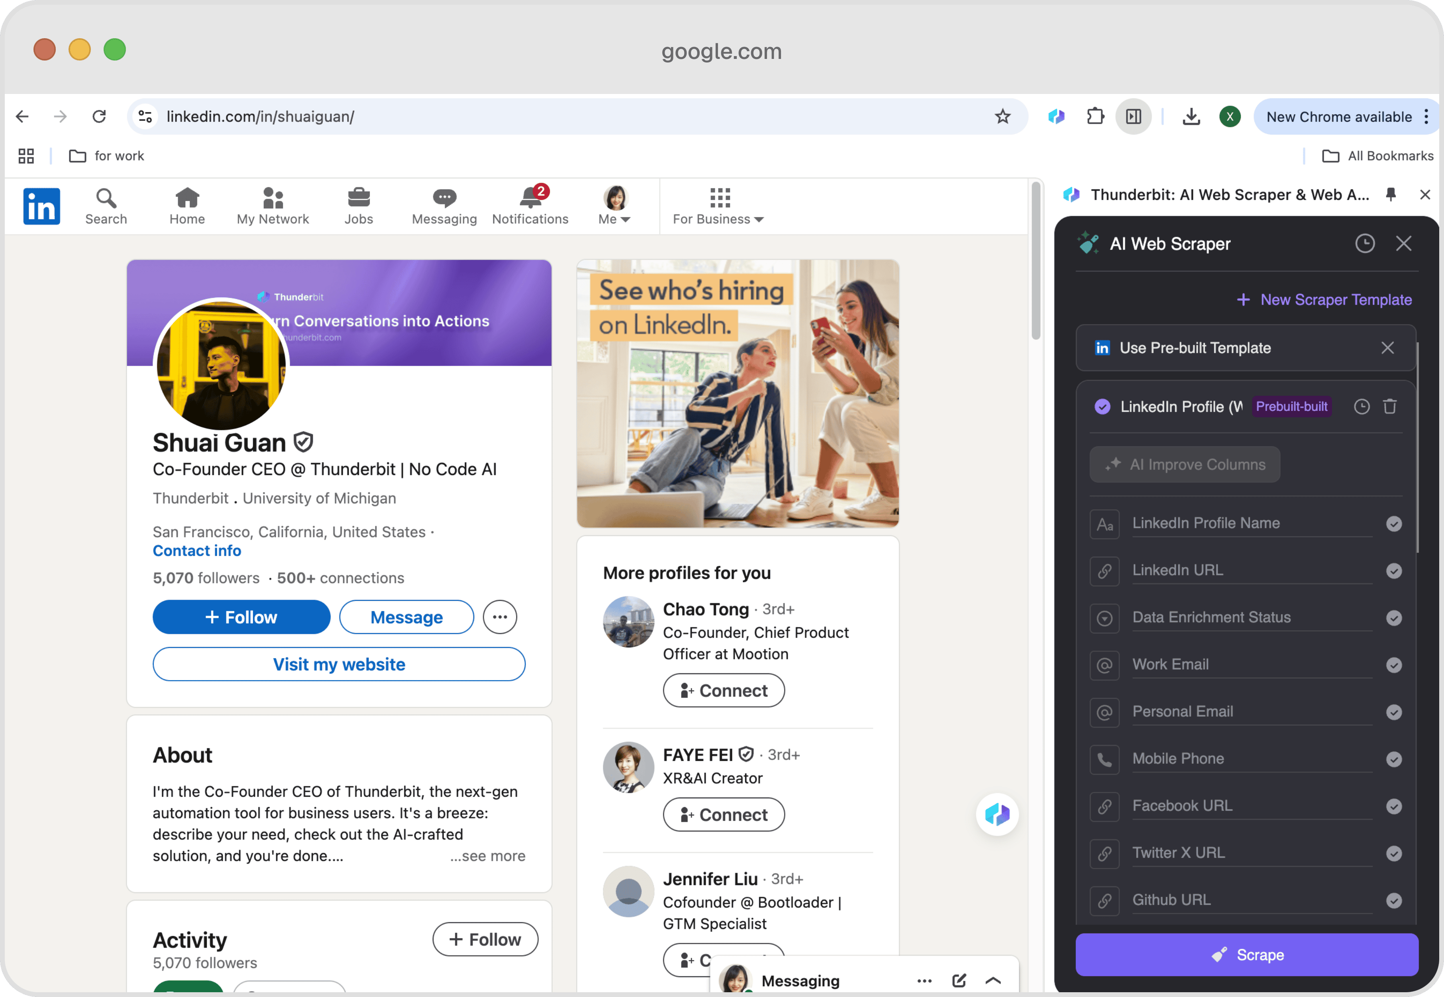Open Messaging overlay options ellipsis
Image resolution: width=1444 pixels, height=997 pixels.
pyautogui.click(x=924, y=981)
